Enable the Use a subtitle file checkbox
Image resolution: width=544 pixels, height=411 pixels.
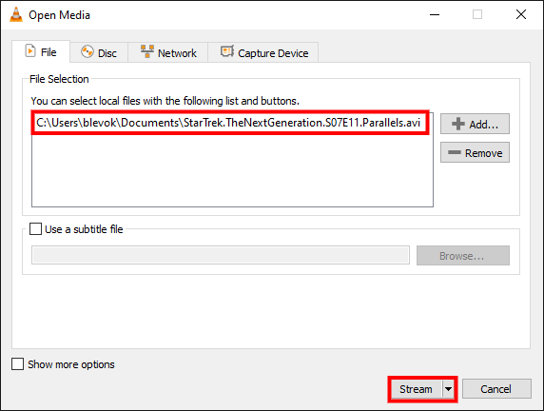pyautogui.click(x=35, y=229)
